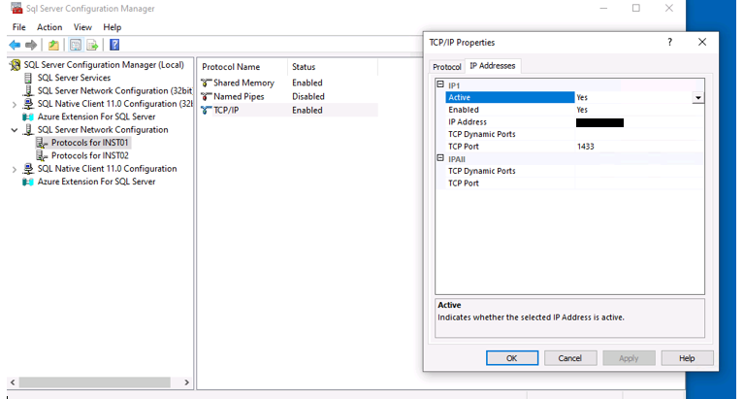The width and height of the screenshot is (744, 399).
Task: Click the Forward arrow toolbar icon
Action: point(31,45)
